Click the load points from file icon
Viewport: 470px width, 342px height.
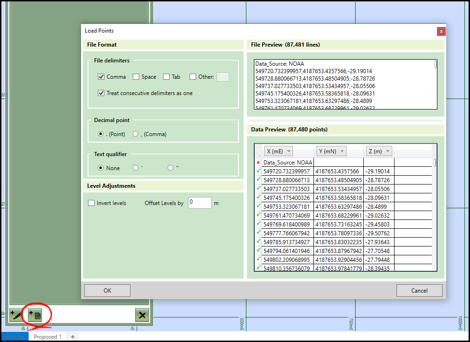tap(35, 315)
